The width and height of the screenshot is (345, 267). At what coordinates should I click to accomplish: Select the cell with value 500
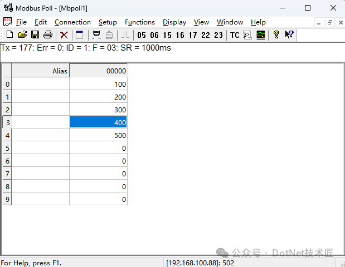click(98, 135)
